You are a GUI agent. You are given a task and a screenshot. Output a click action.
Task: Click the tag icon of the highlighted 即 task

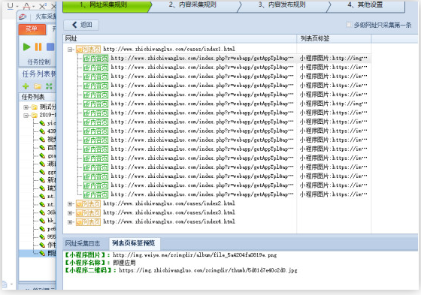tap(42, 253)
